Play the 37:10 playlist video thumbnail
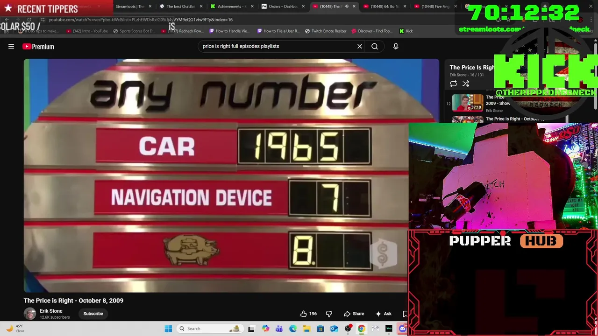 click(x=468, y=103)
